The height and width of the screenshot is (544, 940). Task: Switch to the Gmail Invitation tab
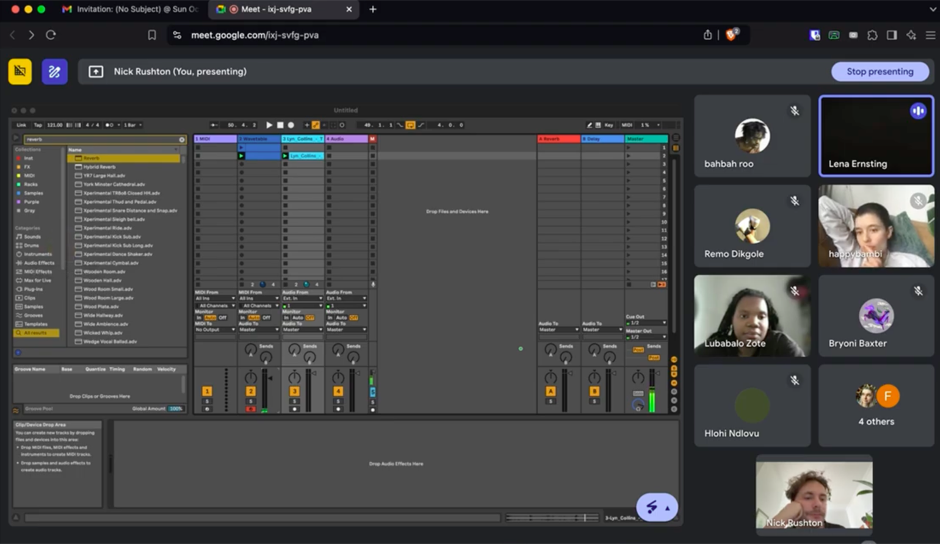[x=130, y=9]
